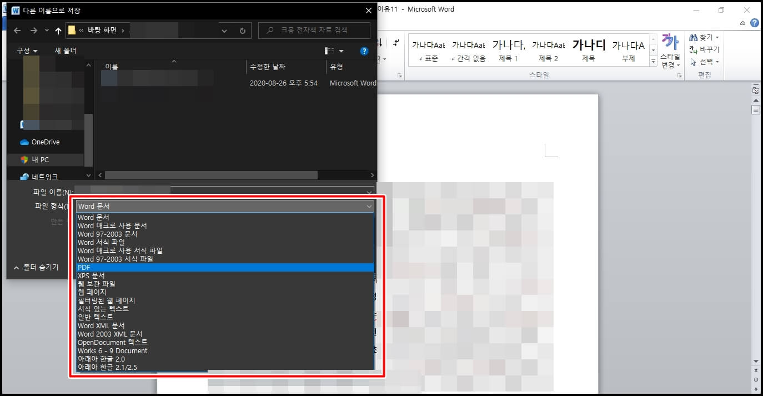The height and width of the screenshot is (396, 763).
Task: Choose Word 서식 파일 format
Action: (225, 242)
